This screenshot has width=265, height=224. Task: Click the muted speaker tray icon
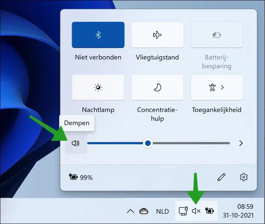click(x=196, y=211)
